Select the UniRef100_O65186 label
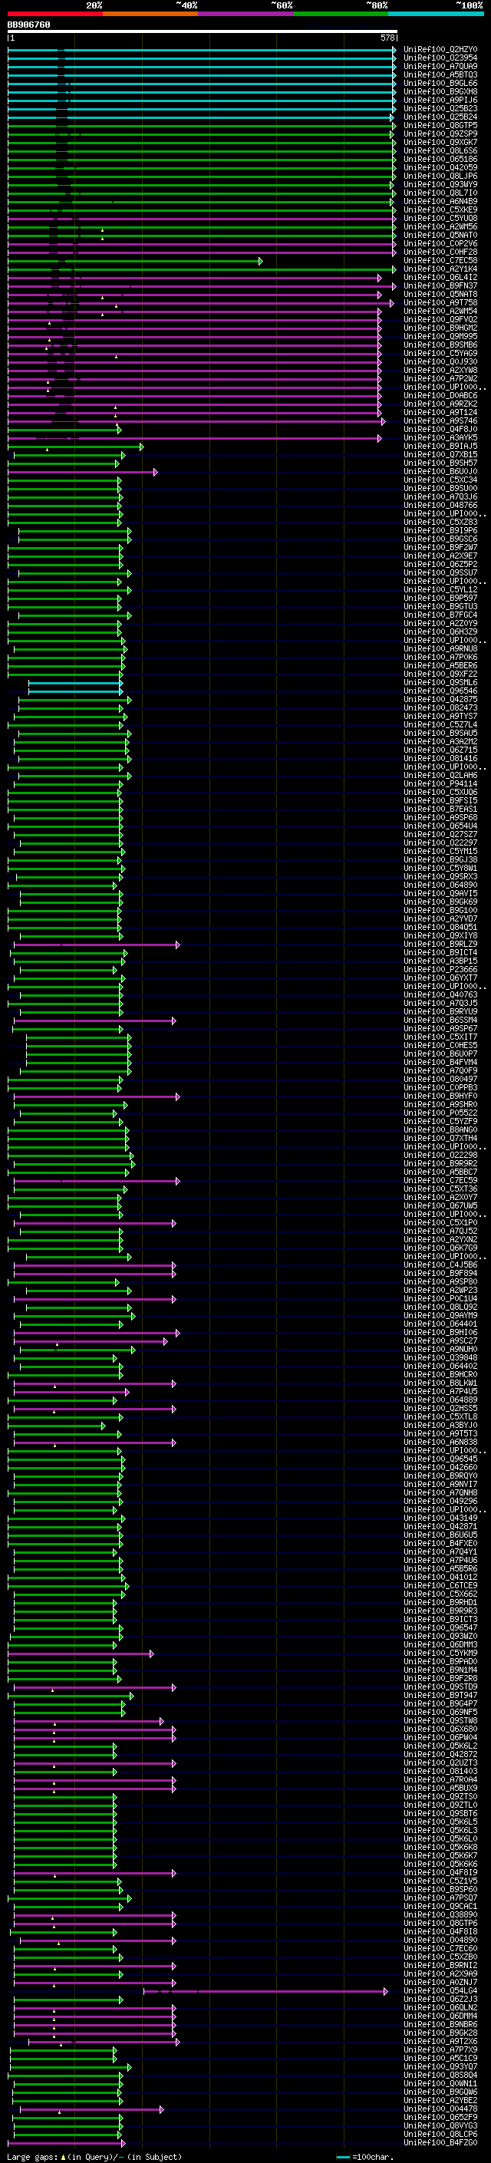The width and height of the screenshot is (491, 2163). pos(440,159)
